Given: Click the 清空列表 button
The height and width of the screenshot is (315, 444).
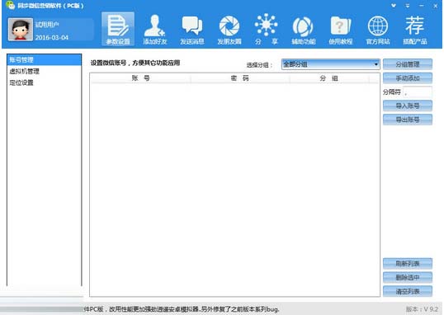Looking at the screenshot, I should (408, 291).
